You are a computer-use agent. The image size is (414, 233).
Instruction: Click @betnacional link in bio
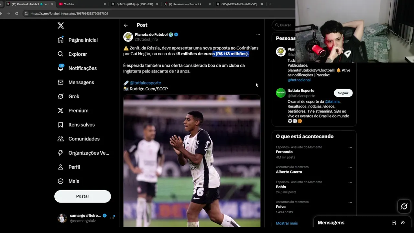coord(299,80)
